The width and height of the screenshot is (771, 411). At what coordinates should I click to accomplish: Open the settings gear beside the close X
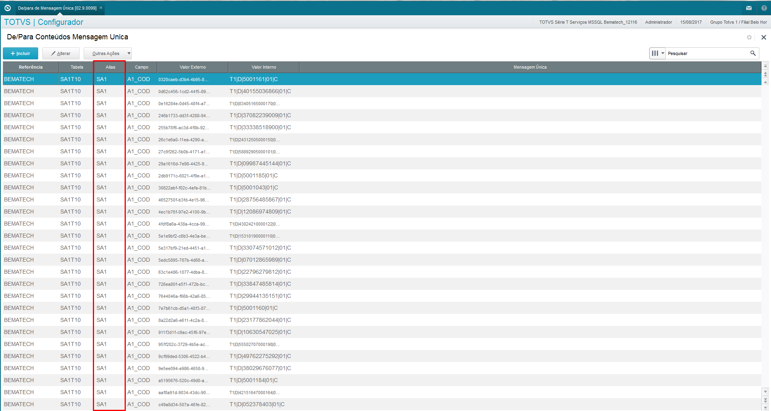click(749, 37)
